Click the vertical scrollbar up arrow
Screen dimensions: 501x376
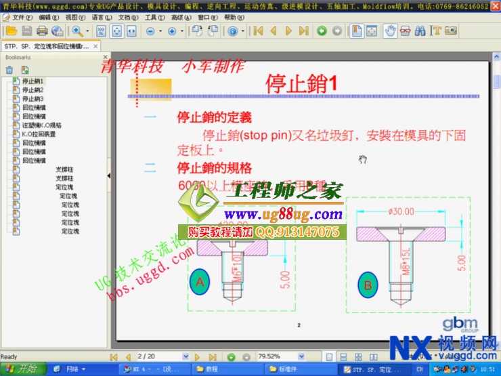click(496, 57)
